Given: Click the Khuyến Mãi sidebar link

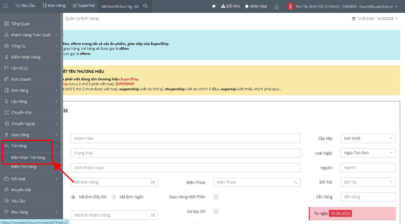Looking at the screenshot, I should coord(21,190).
